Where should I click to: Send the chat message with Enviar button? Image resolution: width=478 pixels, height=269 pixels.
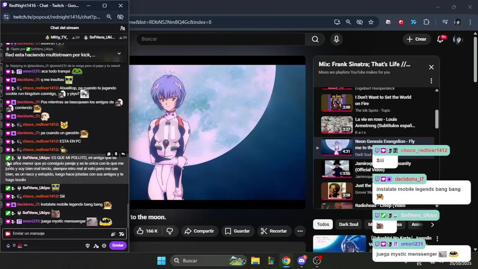(x=118, y=245)
